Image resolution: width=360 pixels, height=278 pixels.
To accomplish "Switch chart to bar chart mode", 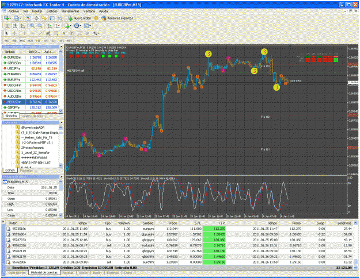I will [x=7, y=26].
